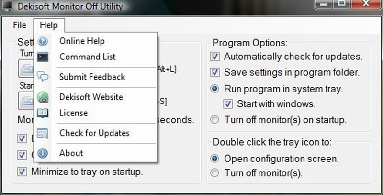The image size is (383, 195).
Task: Uncheck Minimize to tray on startup
Action: (x=22, y=172)
